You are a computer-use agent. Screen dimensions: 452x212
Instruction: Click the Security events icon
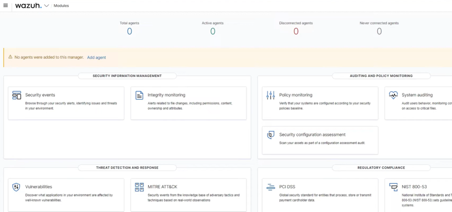[17, 95]
